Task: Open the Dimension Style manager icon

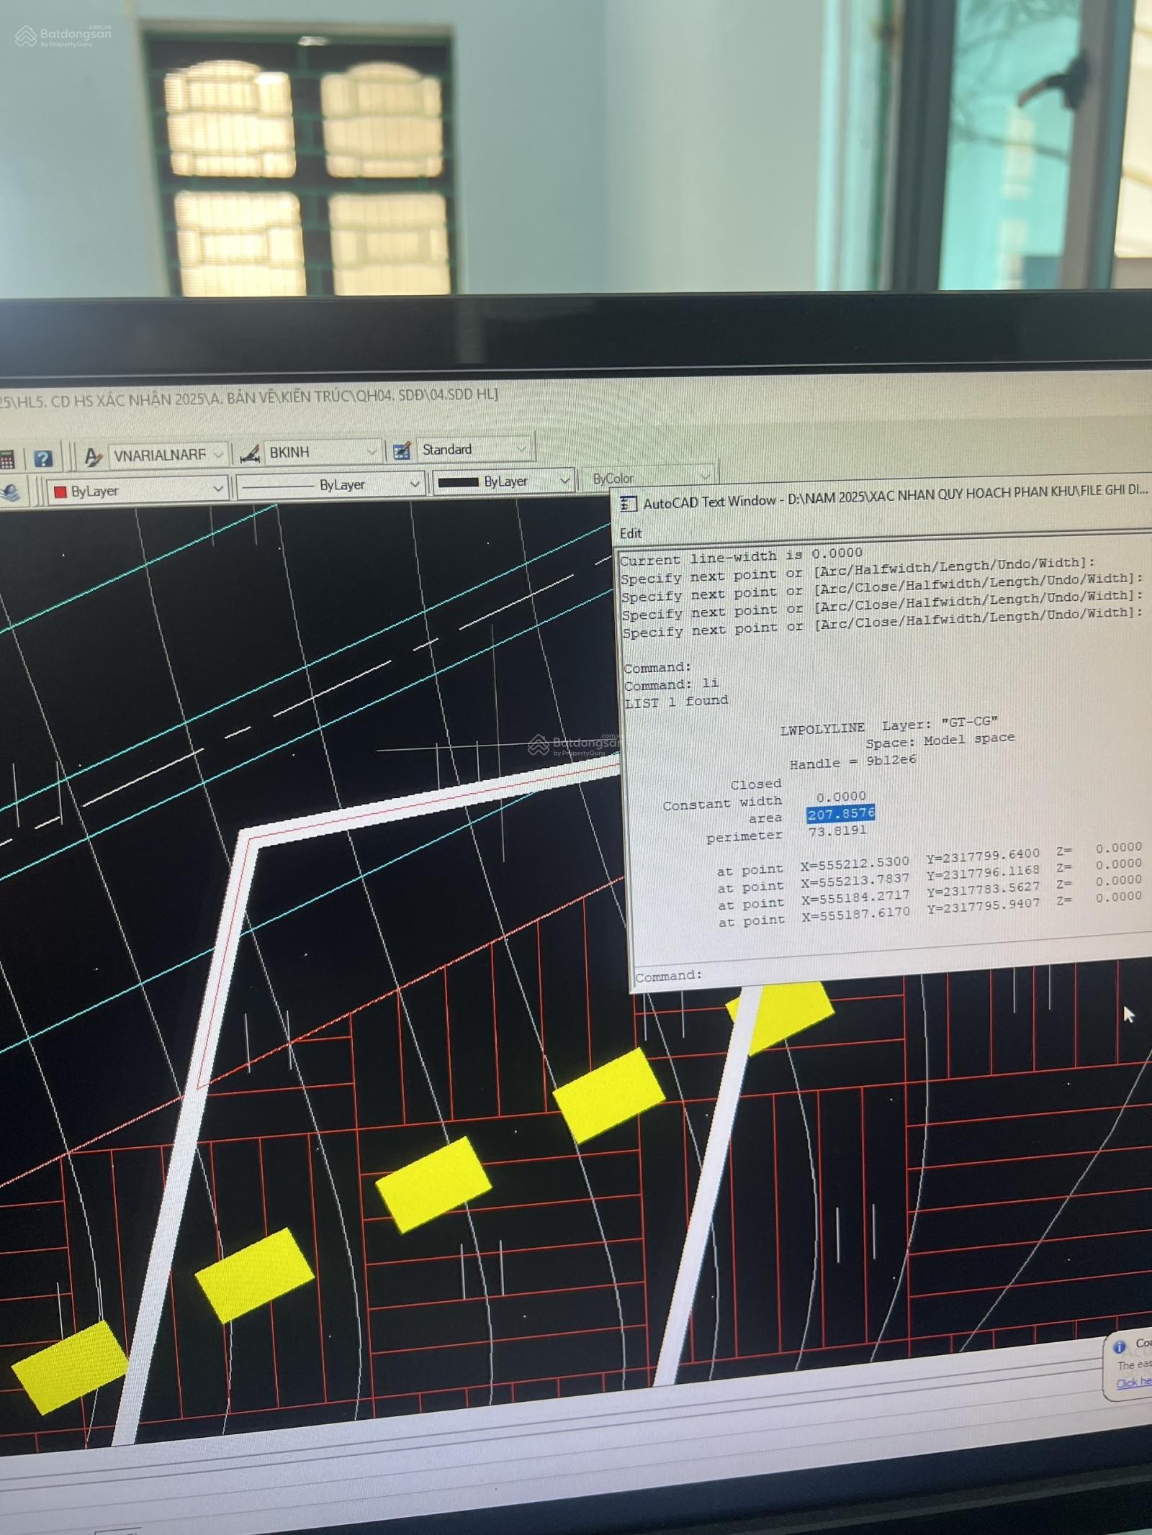Action: pos(250,453)
